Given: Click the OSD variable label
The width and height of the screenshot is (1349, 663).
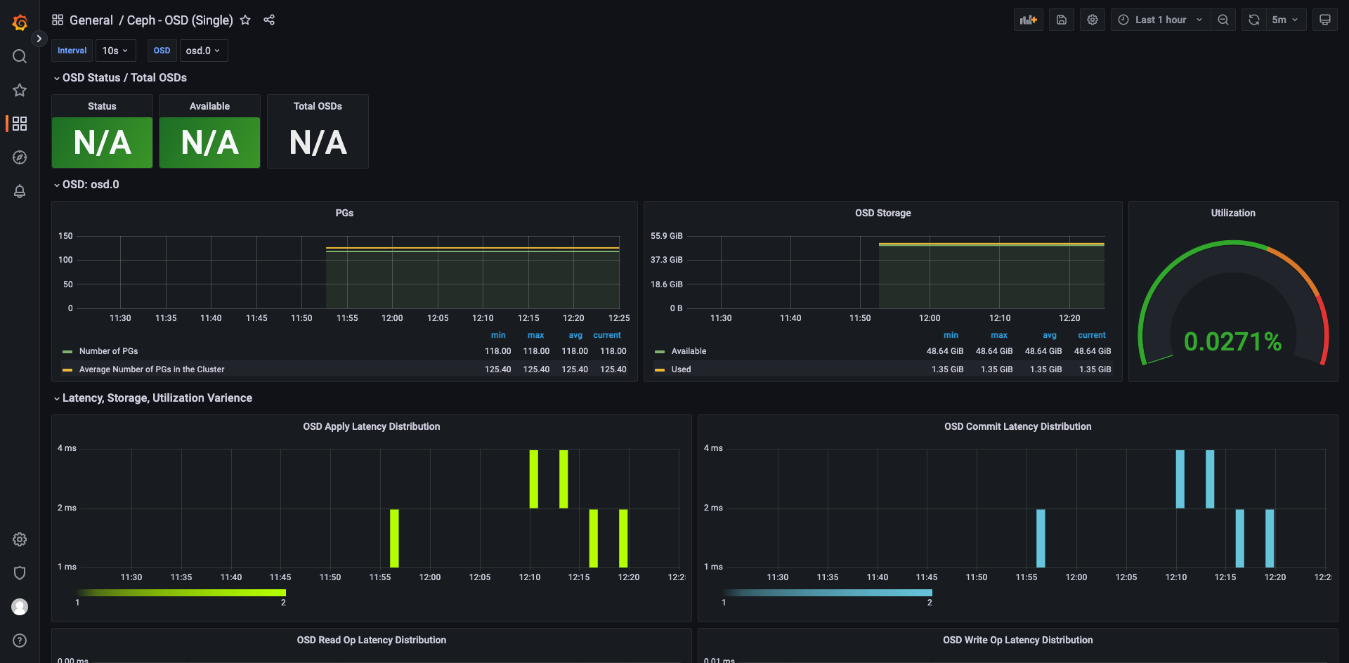Looking at the screenshot, I should coord(162,51).
